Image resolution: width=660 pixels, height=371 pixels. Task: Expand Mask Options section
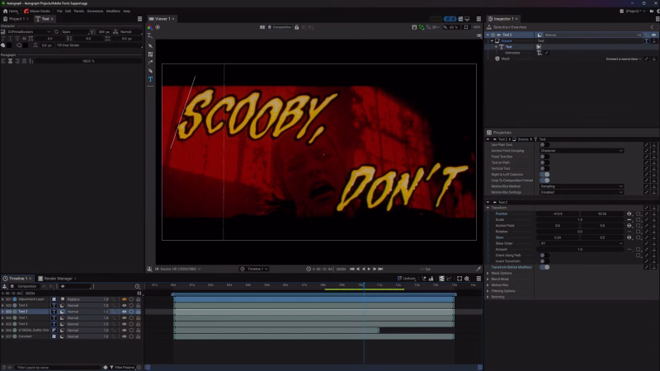(x=488, y=273)
